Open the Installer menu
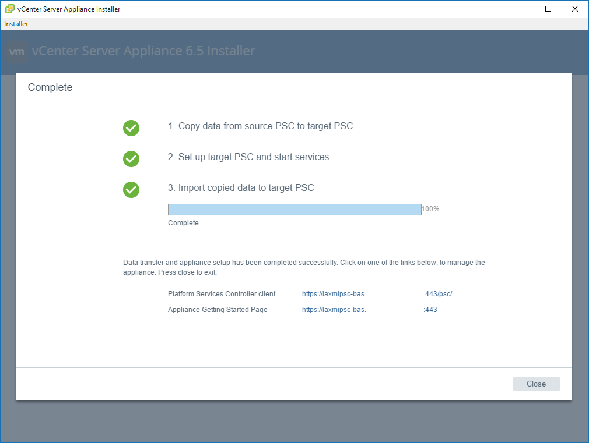The width and height of the screenshot is (589, 443). [x=16, y=24]
